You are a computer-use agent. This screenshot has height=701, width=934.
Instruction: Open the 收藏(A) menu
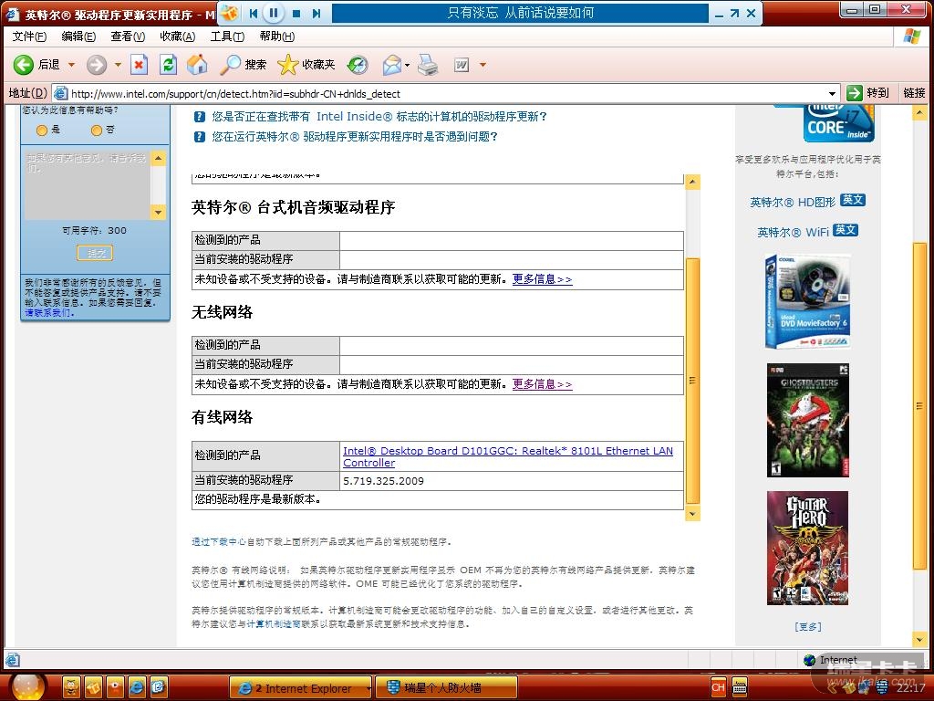[177, 37]
